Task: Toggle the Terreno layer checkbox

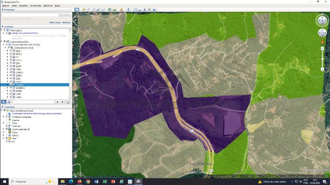Action: click(7, 141)
